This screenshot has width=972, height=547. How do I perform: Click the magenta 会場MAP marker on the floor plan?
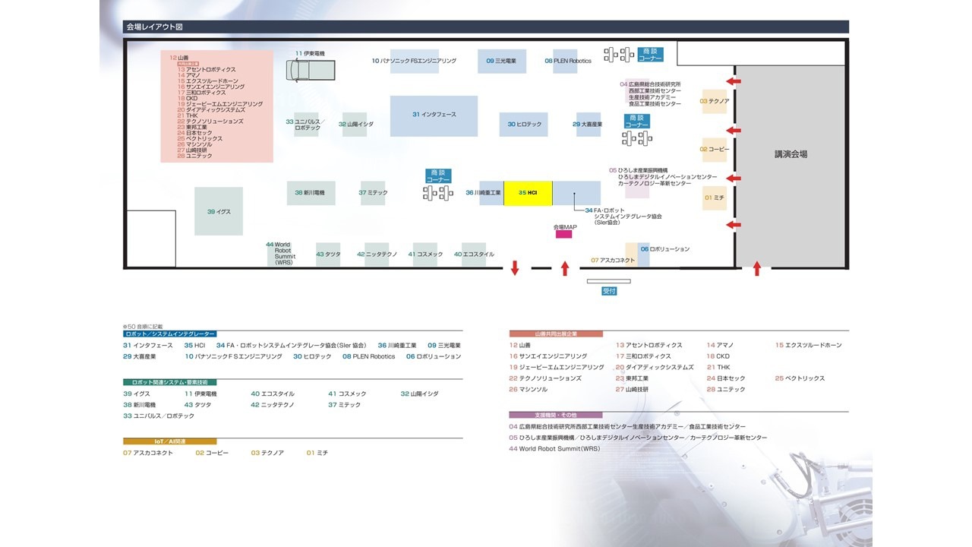click(x=563, y=235)
